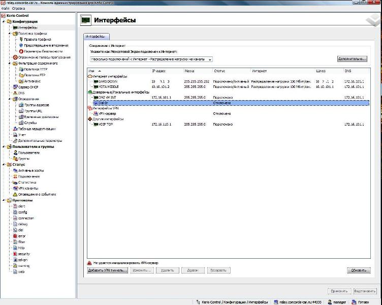Collapse the Протоколы tree node
382x305 pixels.
click(x=4, y=200)
